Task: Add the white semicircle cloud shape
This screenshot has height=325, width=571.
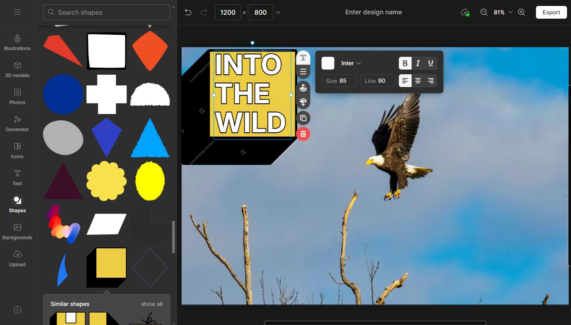Action: 150,94
